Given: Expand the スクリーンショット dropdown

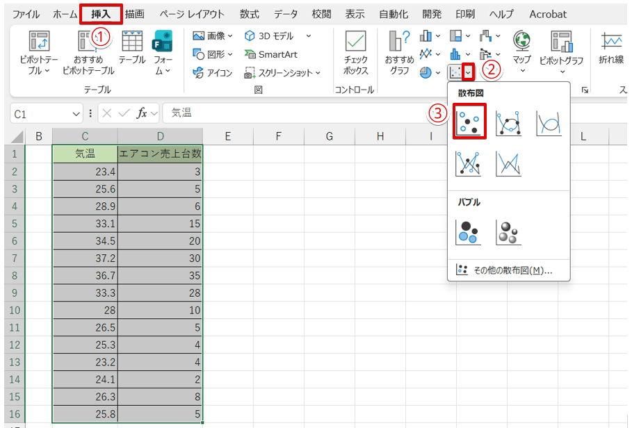Looking at the screenshot, I should (318, 72).
